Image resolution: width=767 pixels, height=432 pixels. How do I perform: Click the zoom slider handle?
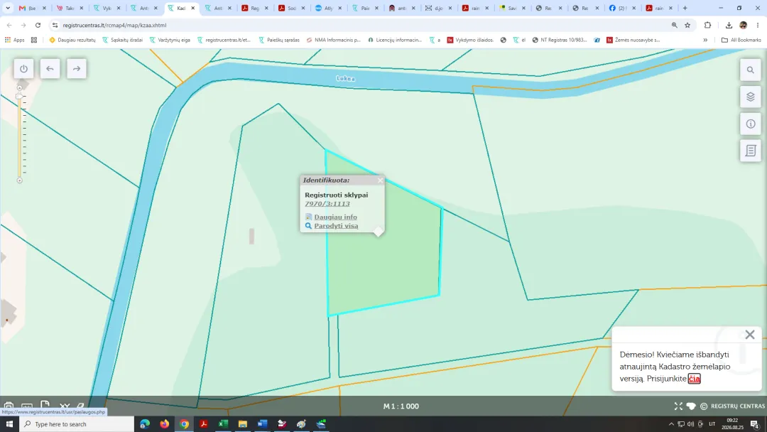19,97
